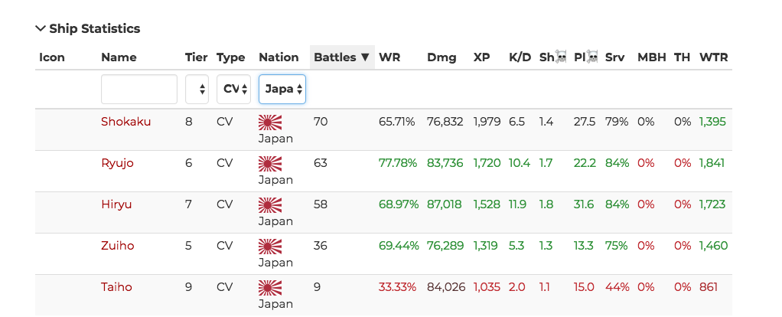Open the Shokaku ship link

click(x=125, y=122)
